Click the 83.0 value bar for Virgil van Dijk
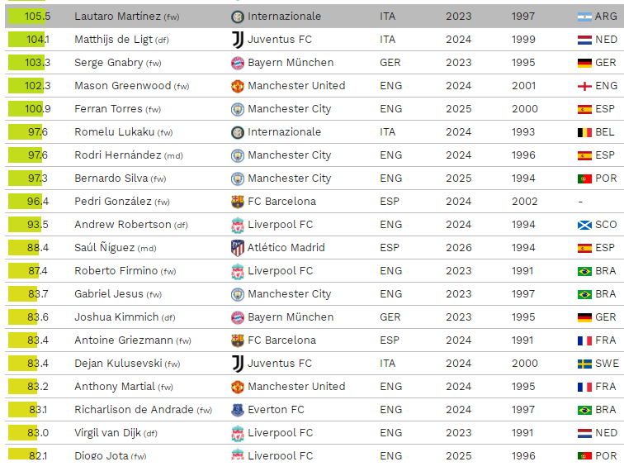The width and height of the screenshot is (624, 476). click(x=26, y=433)
